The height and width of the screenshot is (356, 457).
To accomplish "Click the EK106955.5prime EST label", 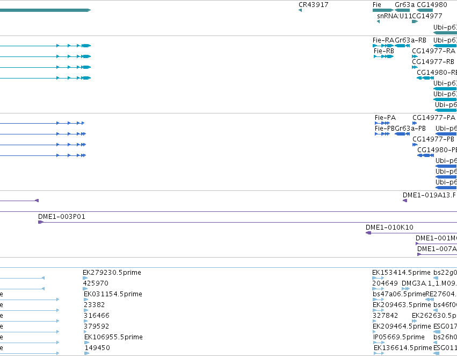I will pos(113,337).
